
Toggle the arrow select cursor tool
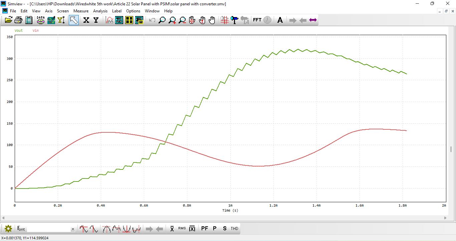tap(74, 20)
